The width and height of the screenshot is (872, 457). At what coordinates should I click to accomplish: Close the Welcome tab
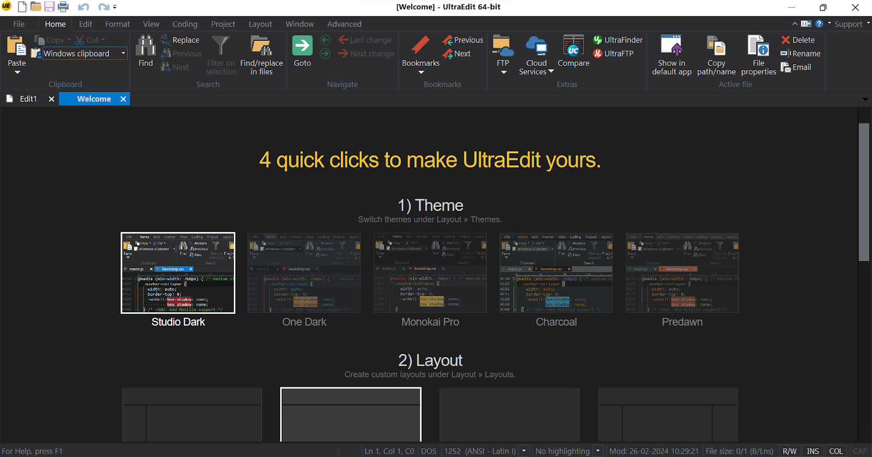(123, 99)
